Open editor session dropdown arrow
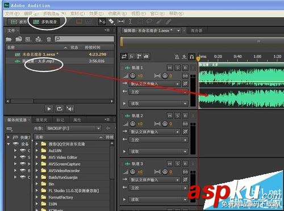The image size is (284, 211). (x=178, y=31)
